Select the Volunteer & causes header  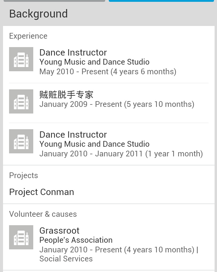(x=43, y=214)
